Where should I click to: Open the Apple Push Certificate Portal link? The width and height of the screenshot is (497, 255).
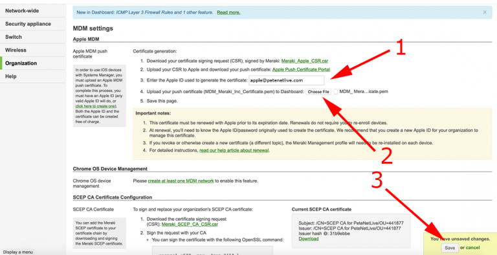(x=301, y=69)
